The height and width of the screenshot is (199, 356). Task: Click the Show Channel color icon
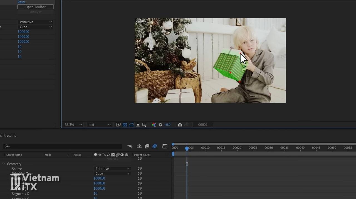(154, 125)
